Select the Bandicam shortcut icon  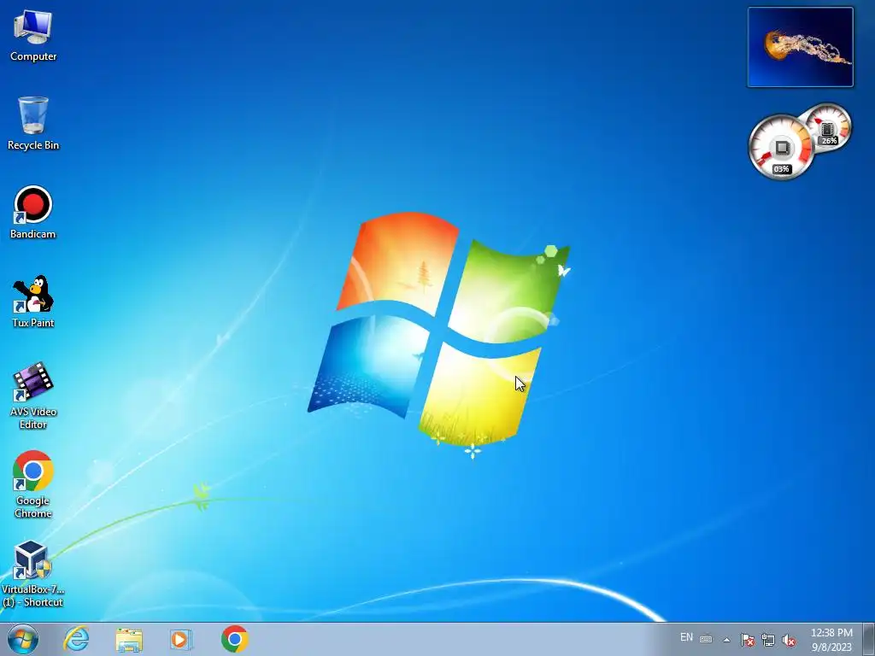coord(33,213)
